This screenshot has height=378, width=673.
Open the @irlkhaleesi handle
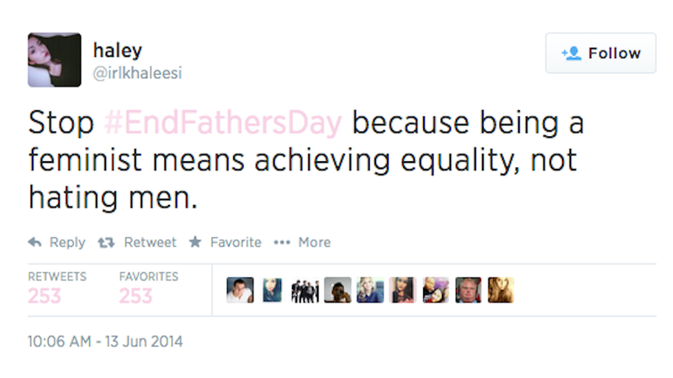(x=137, y=73)
